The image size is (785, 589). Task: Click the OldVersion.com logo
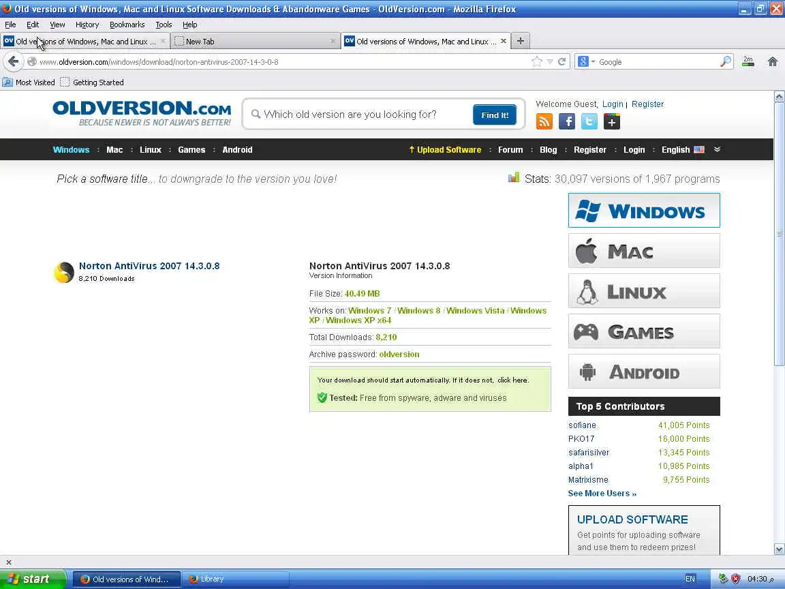tap(142, 113)
